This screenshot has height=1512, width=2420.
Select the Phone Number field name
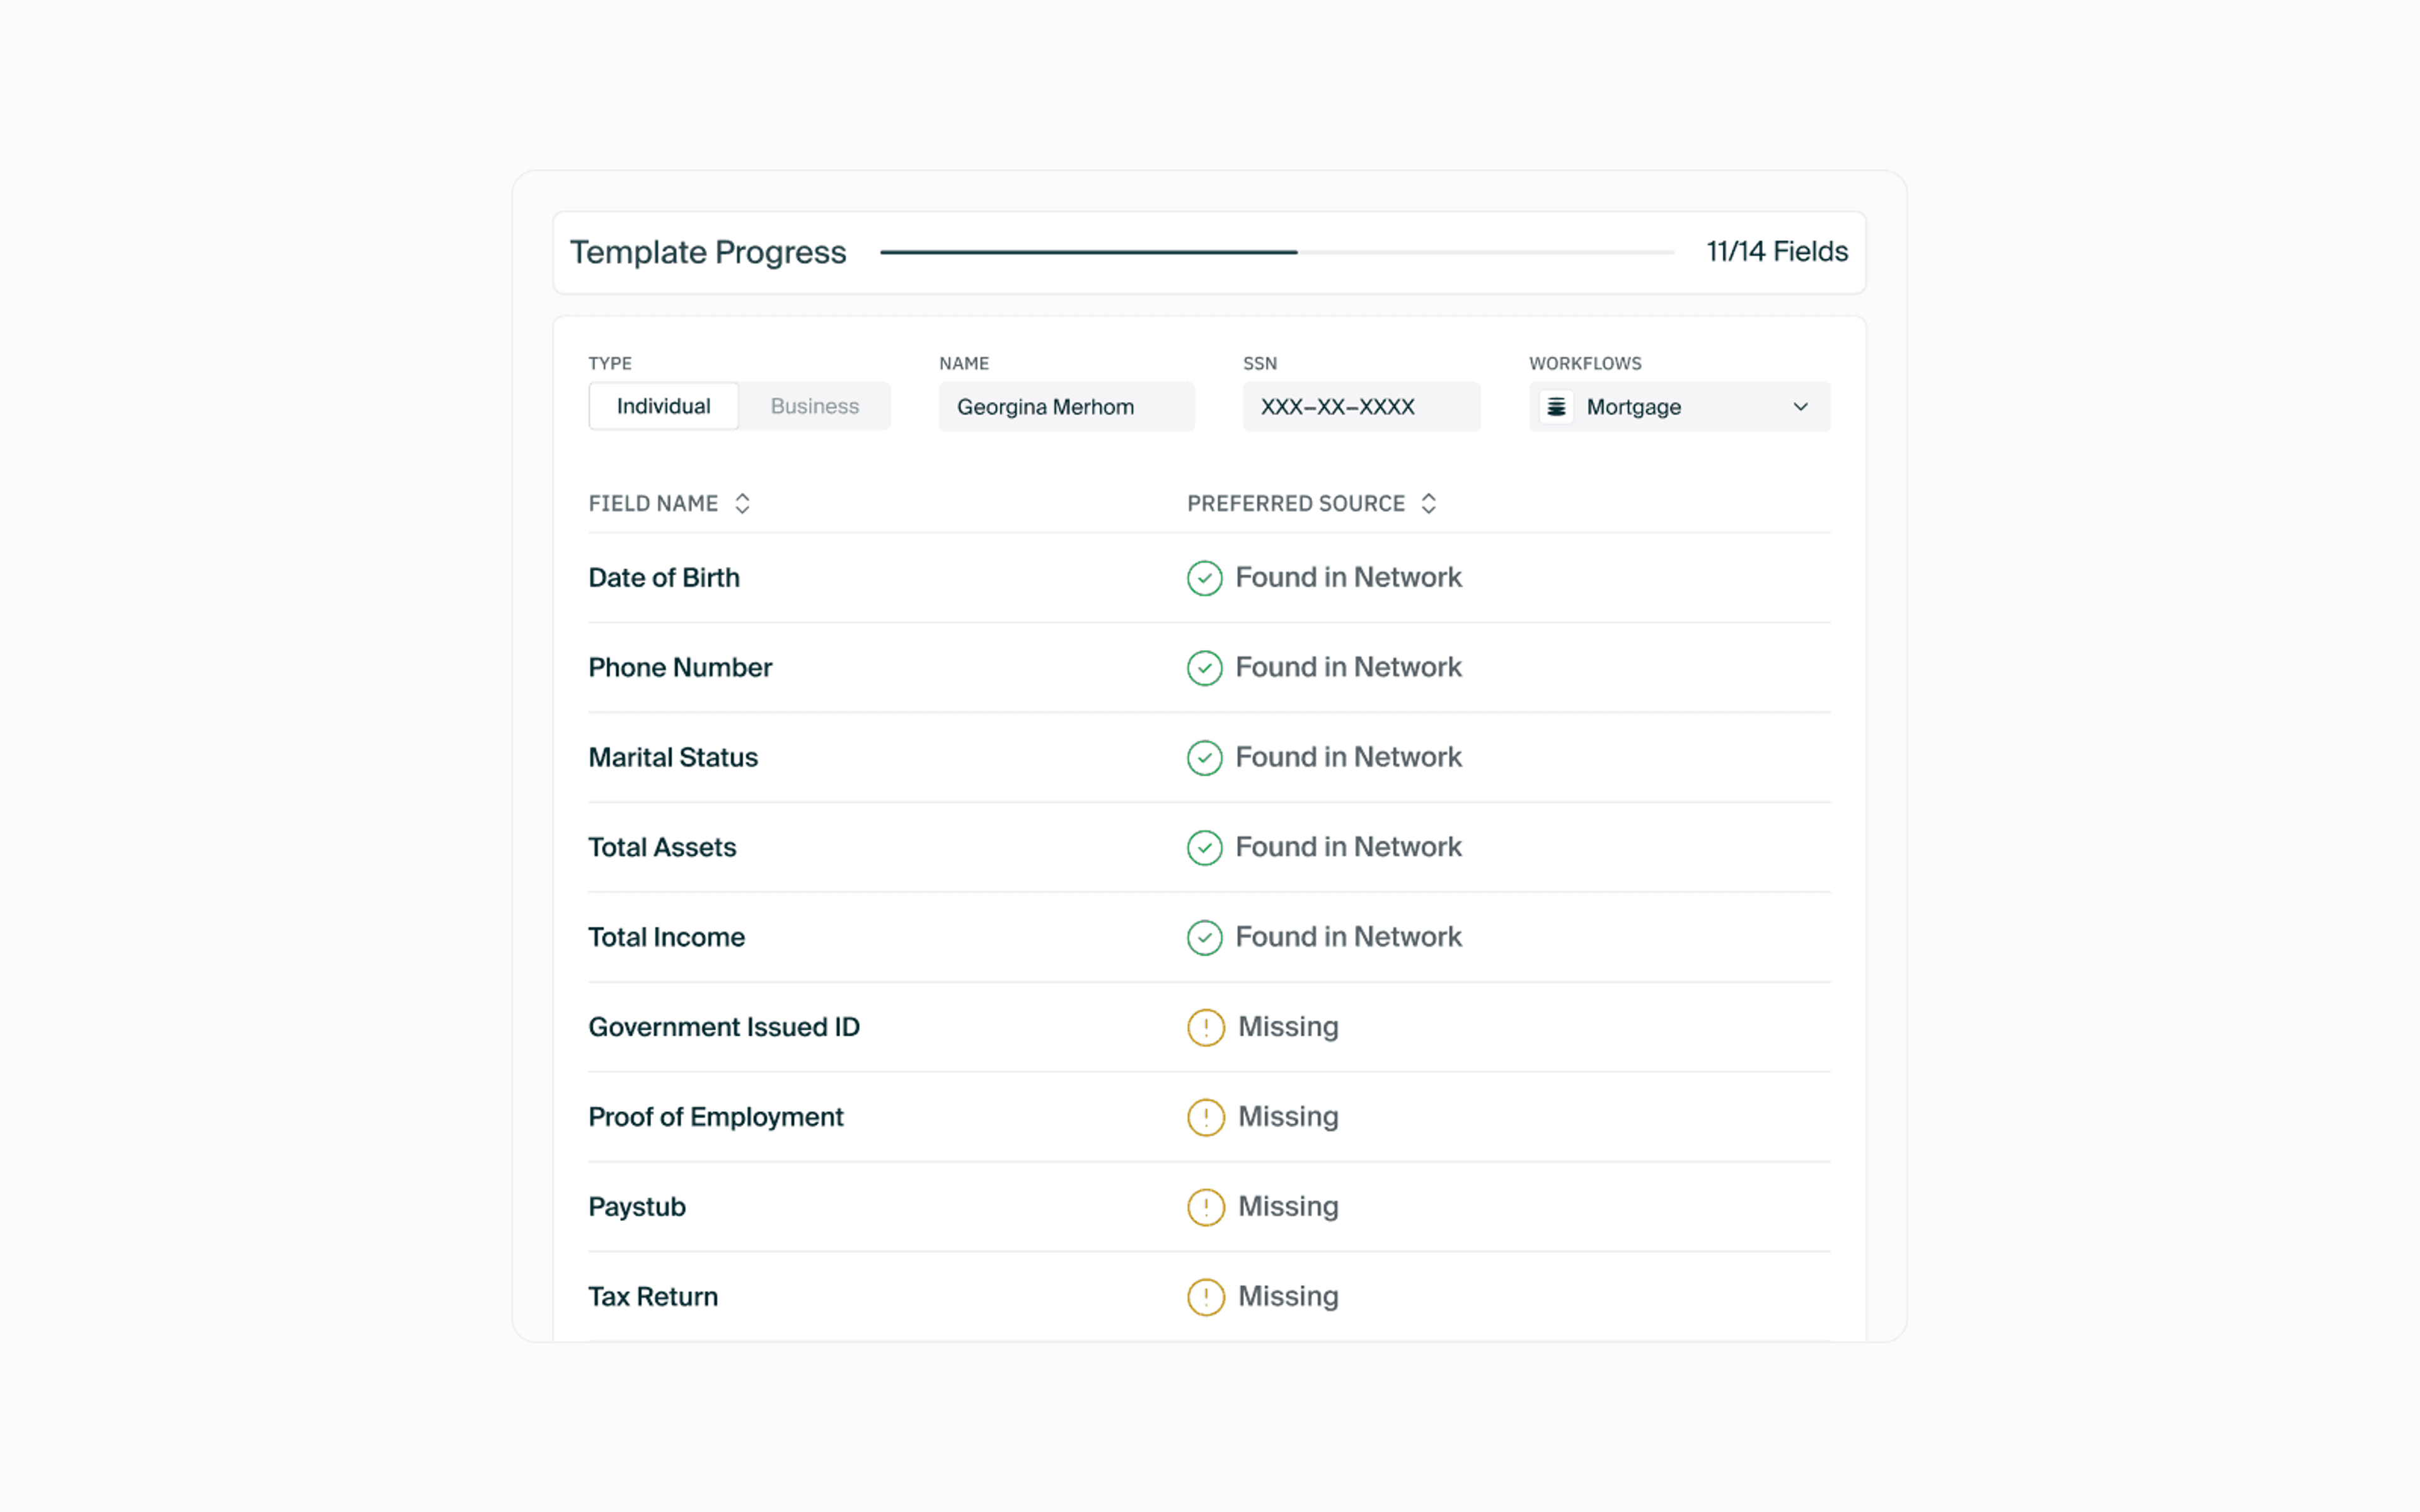click(680, 668)
